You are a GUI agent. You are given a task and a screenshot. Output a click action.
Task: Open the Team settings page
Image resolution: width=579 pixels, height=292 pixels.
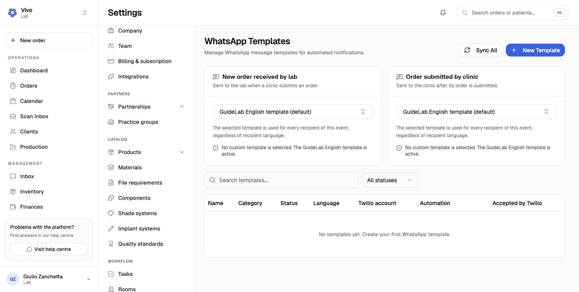(x=146, y=46)
